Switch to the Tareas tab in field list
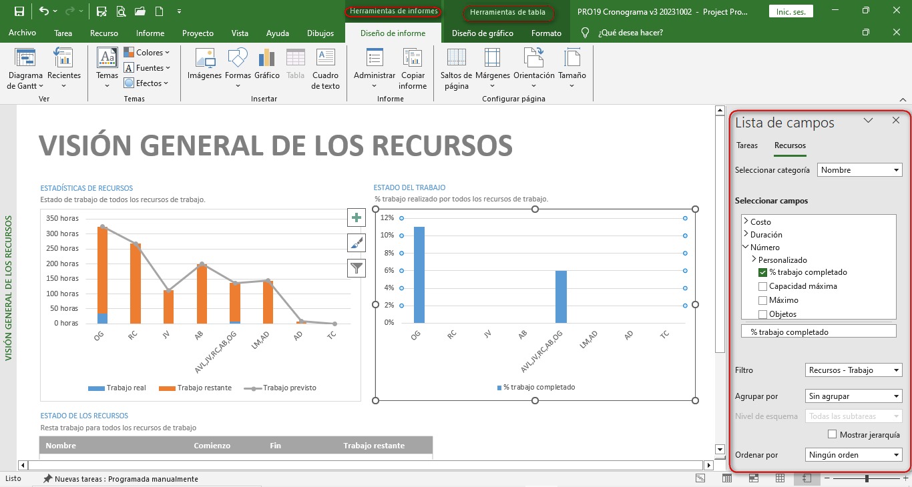Viewport: 912px width, 487px height. [x=747, y=145]
